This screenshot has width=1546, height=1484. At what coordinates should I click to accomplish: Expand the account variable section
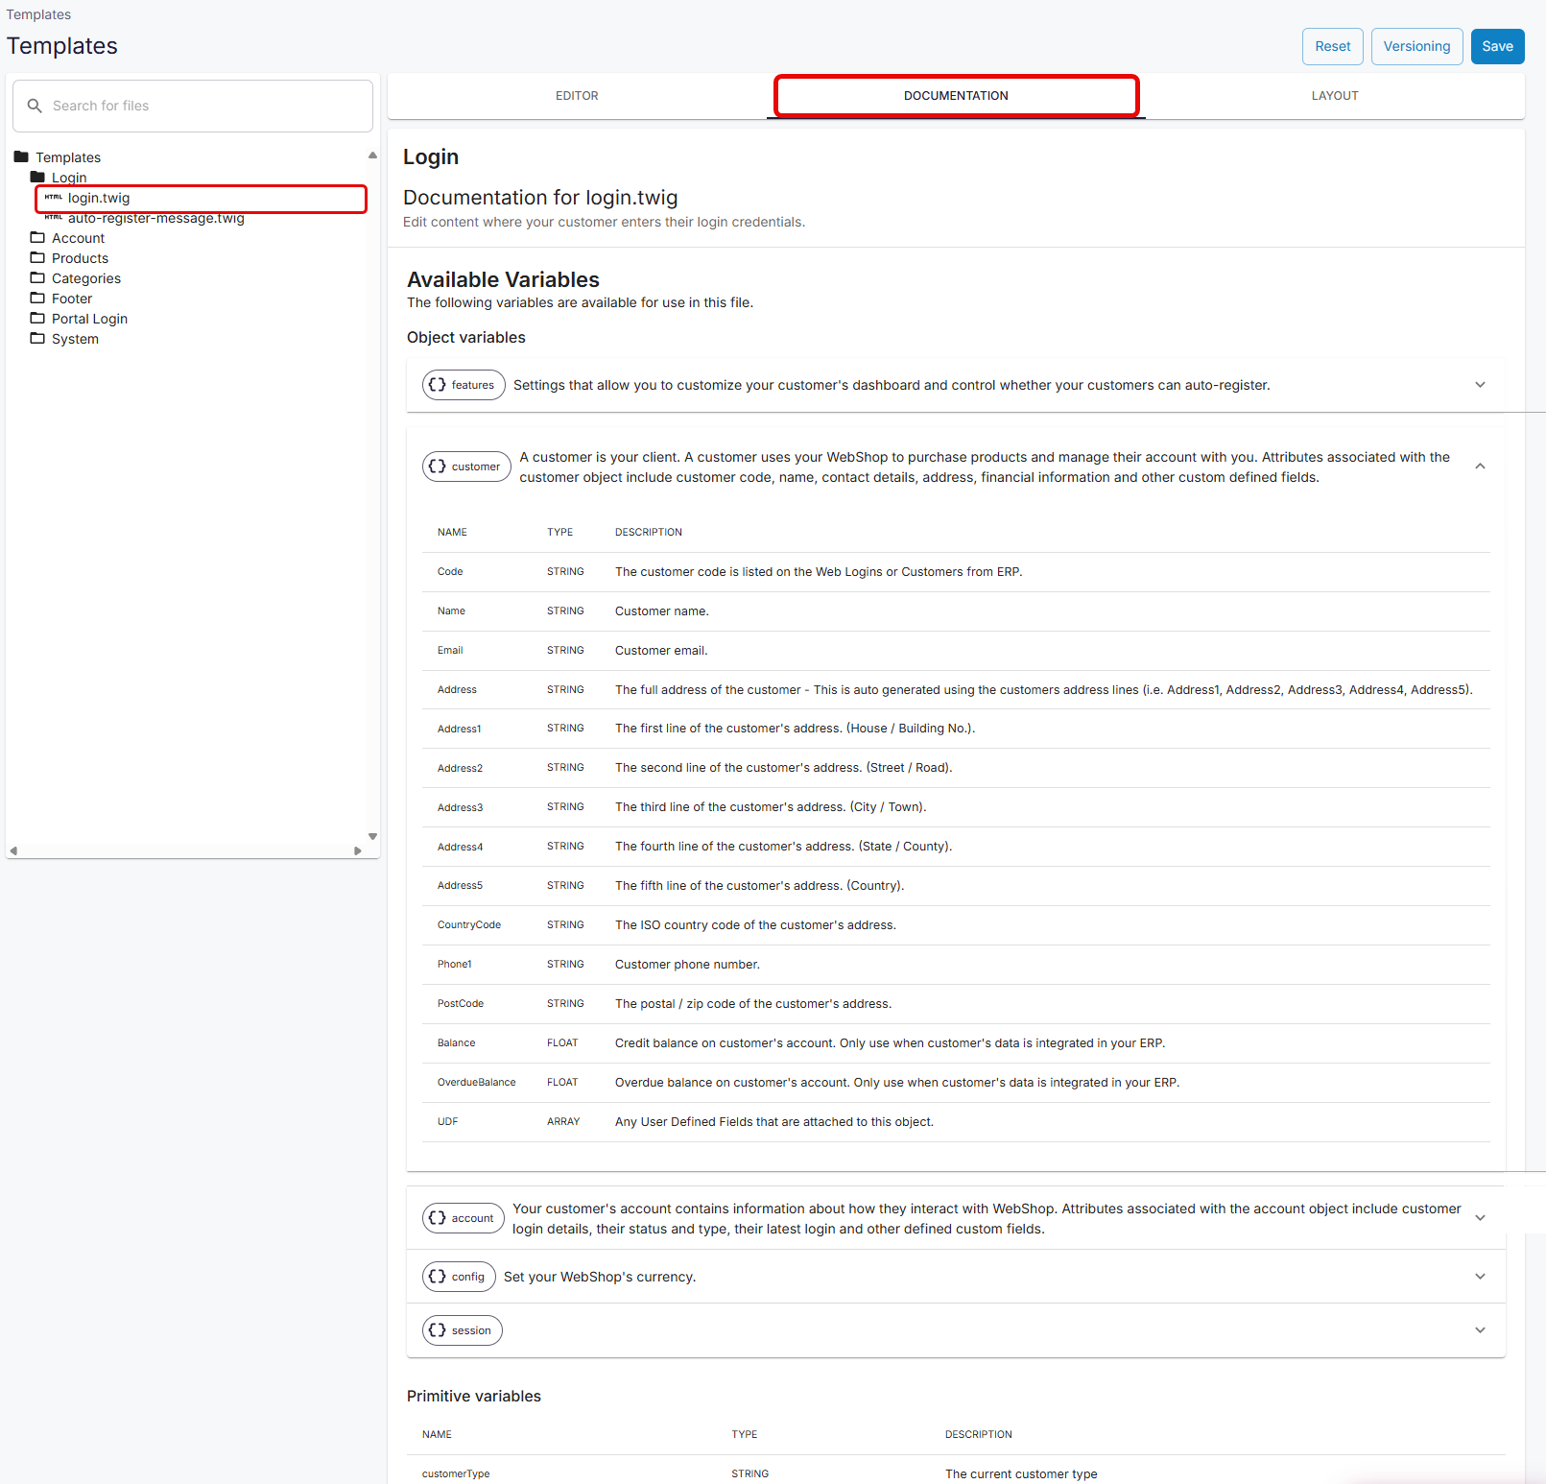(x=1480, y=1217)
